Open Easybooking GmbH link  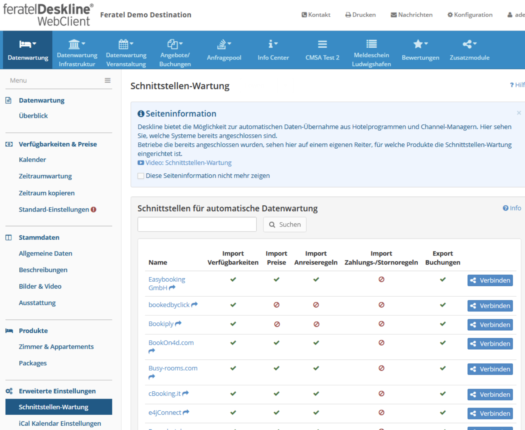pos(167,284)
